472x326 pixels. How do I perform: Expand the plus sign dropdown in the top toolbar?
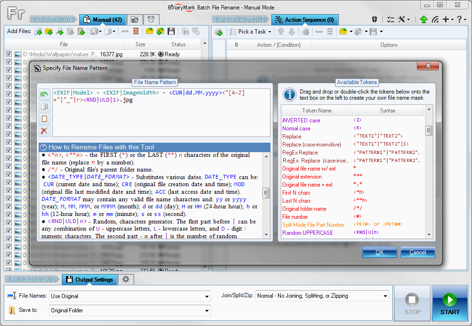452,19
